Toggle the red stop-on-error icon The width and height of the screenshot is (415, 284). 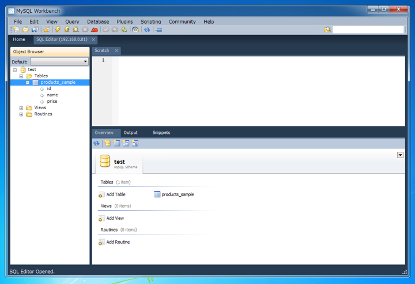pos(94,29)
